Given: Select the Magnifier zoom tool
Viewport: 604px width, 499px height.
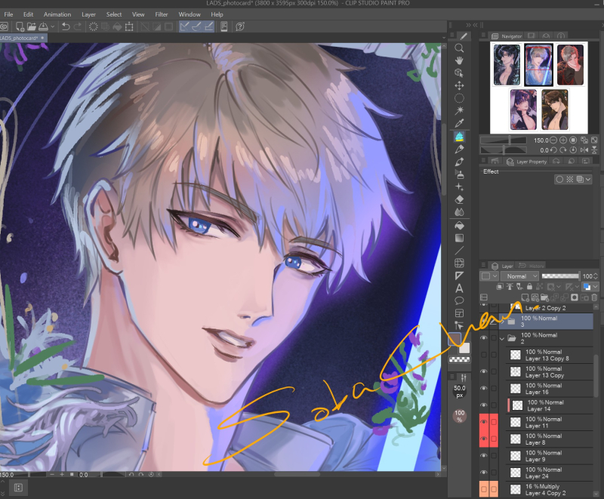Looking at the screenshot, I should (459, 48).
